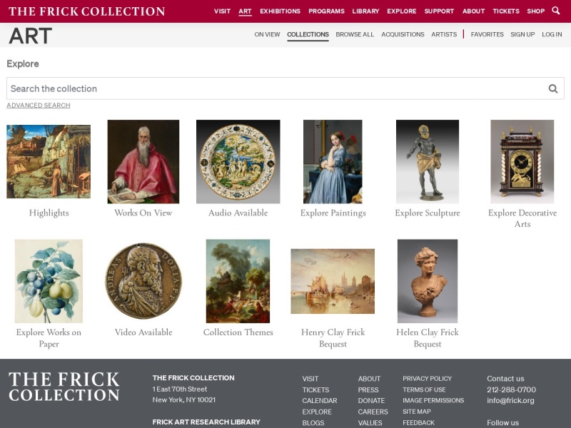Open the footer Donate link
Viewport: 571px width, 428px height.
[x=371, y=401]
